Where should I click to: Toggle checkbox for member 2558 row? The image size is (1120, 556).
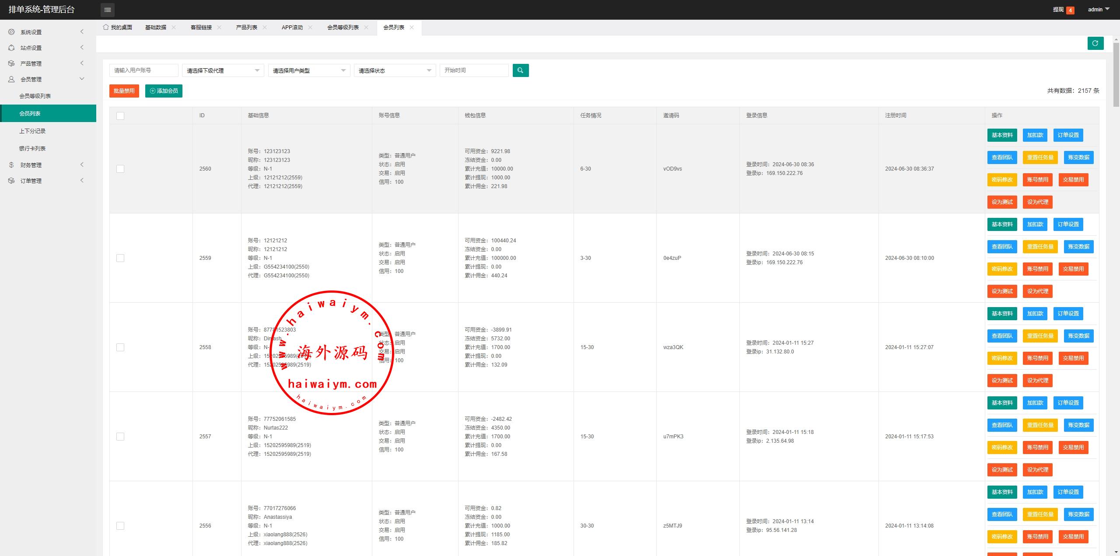pyautogui.click(x=120, y=347)
